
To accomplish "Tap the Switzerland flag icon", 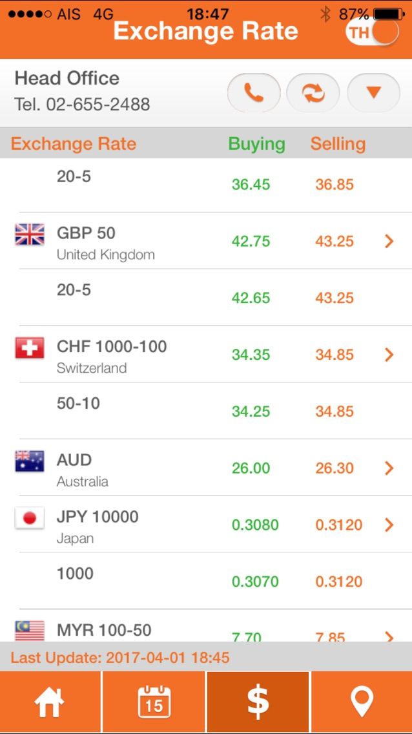I will [x=30, y=348].
